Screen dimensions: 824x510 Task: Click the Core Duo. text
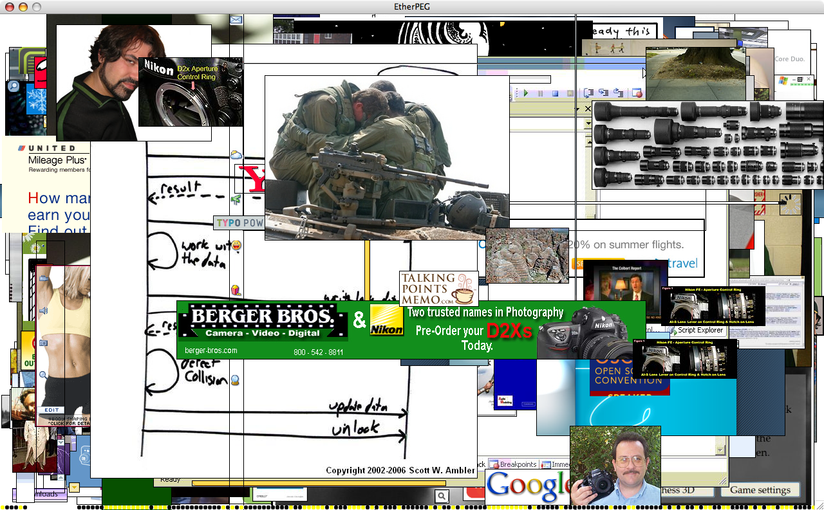[790, 59]
